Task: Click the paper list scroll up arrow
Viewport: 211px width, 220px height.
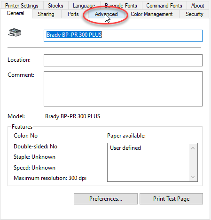Action: [x=193, y=148]
